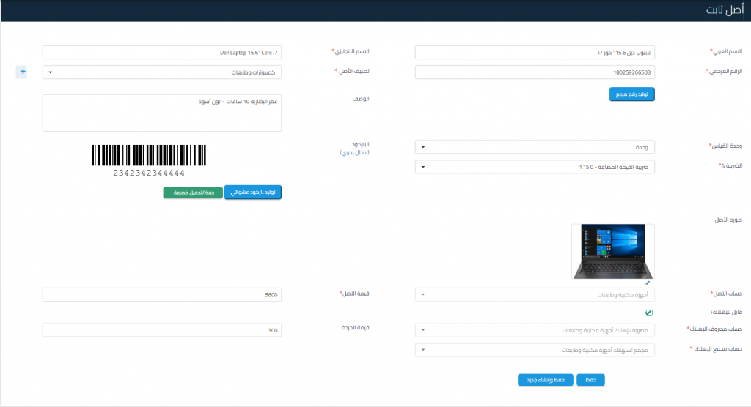Click the generate random barcode button
This screenshot has height=407, width=751.
(252, 193)
